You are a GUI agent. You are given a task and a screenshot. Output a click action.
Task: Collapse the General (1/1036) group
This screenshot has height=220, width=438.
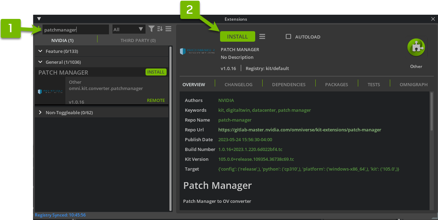[102, 62]
